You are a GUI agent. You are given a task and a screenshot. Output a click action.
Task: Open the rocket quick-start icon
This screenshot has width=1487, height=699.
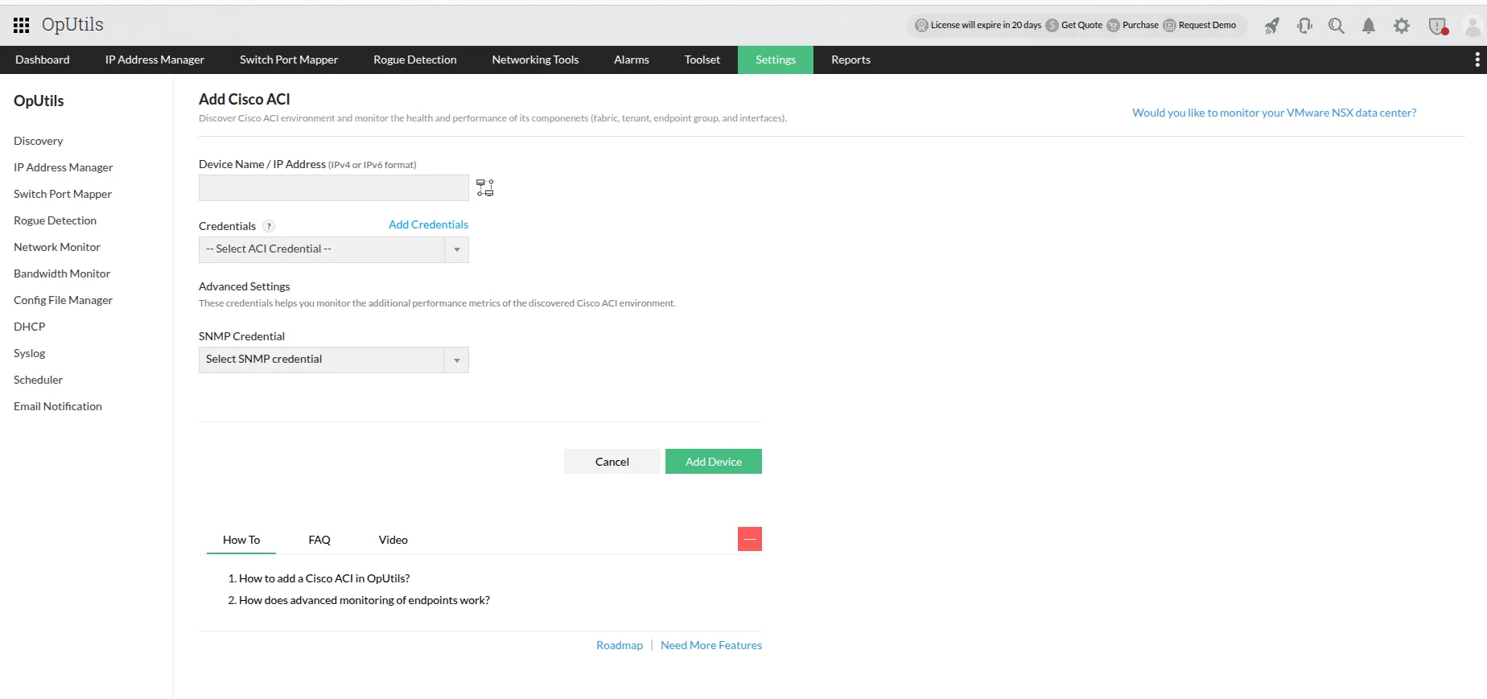pyautogui.click(x=1272, y=26)
